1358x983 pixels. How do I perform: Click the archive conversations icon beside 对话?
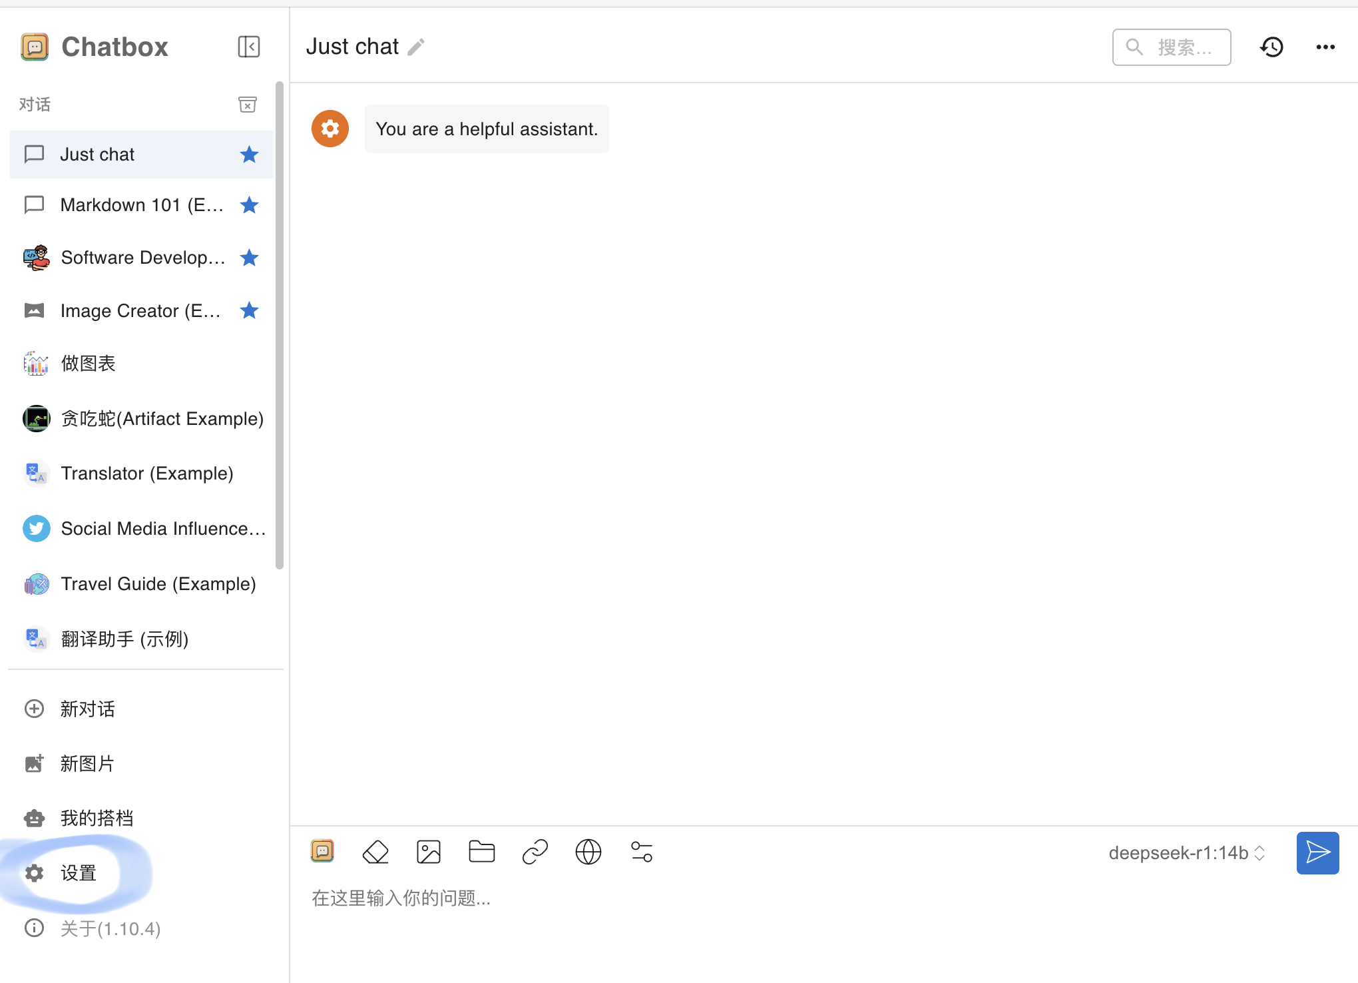tap(248, 105)
